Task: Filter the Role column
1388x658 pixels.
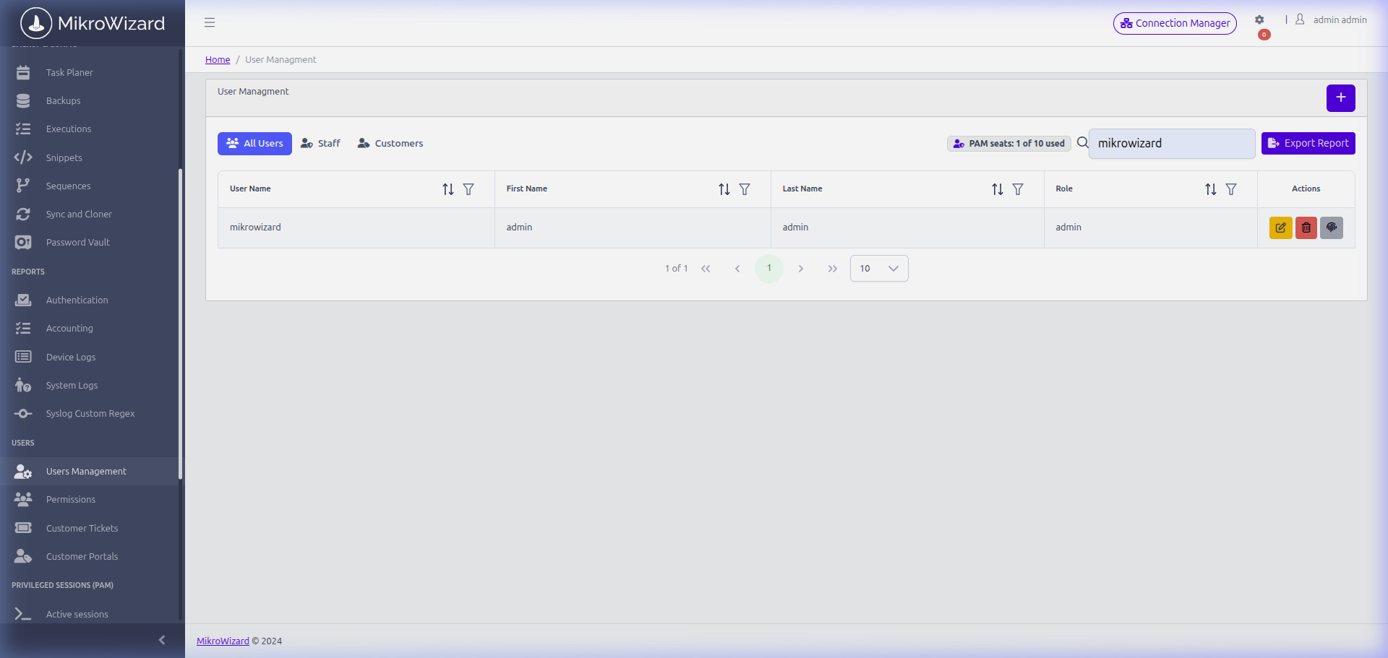Action: point(1231,189)
